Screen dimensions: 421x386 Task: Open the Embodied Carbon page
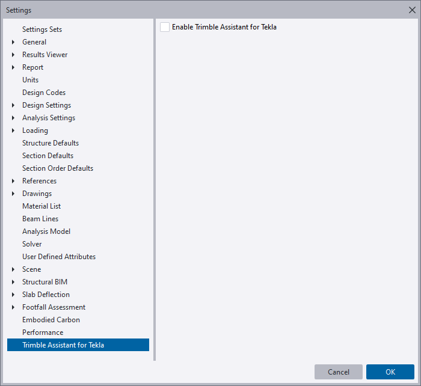51,320
